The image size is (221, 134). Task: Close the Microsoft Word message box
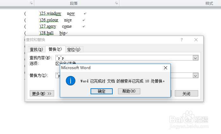click(166, 68)
